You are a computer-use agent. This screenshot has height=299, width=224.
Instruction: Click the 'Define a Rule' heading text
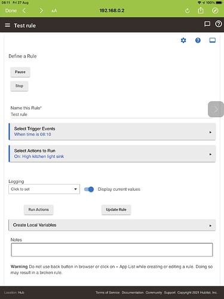coord(23,56)
